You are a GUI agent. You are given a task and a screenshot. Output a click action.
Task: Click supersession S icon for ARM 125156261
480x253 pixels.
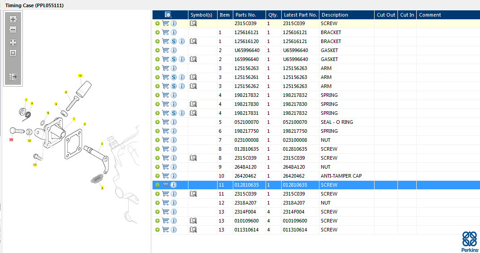click(x=174, y=77)
